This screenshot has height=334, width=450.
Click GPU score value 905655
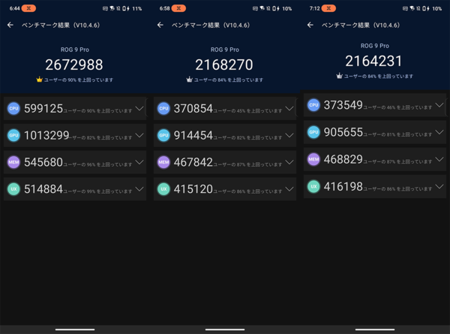pos(343,132)
